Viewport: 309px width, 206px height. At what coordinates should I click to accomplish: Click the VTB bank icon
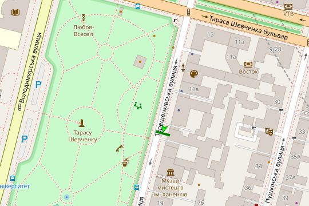(x=288, y=6)
